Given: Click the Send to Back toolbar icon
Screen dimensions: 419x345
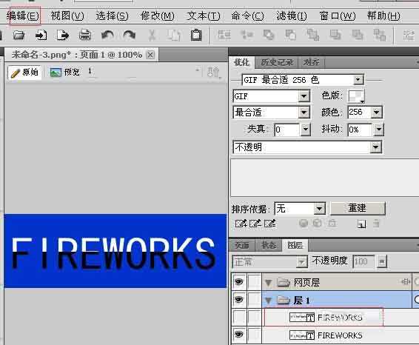Looking at the screenshot, I should point(380,35).
